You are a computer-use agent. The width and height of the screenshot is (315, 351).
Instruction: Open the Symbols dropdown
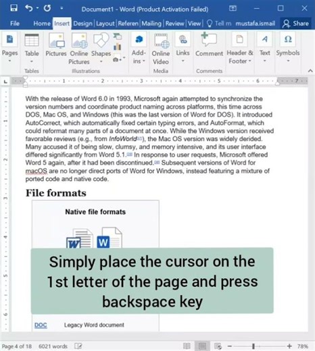click(x=288, y=48)
